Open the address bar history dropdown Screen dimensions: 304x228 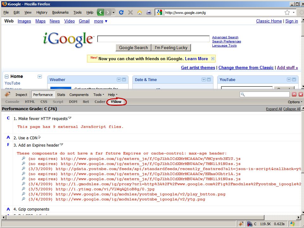[294, 13]
